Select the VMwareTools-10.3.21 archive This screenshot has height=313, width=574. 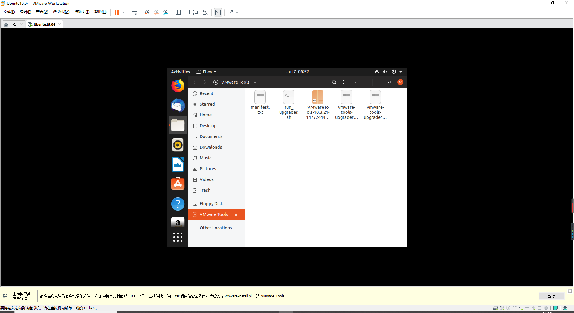318,105
